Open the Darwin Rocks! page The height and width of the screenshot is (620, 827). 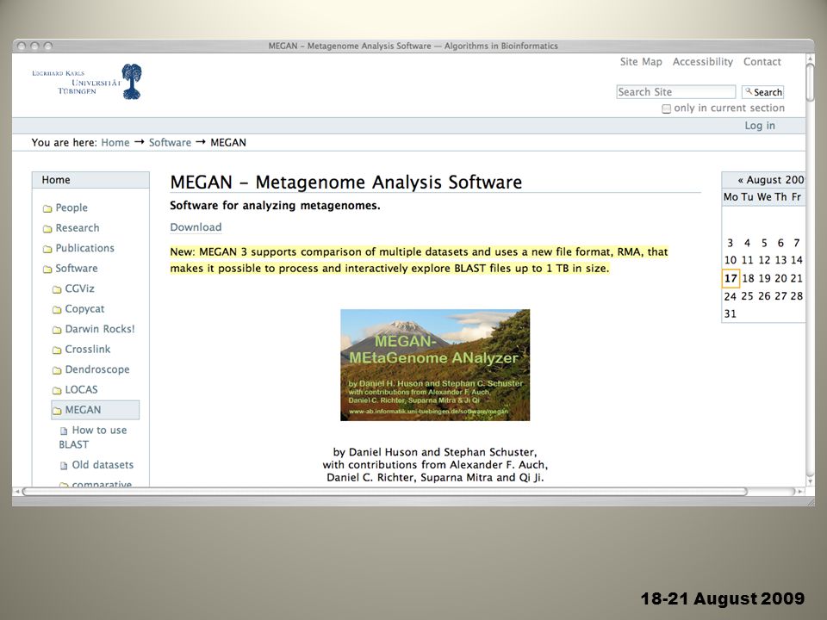pyautogui.click(x=100, y=329)
